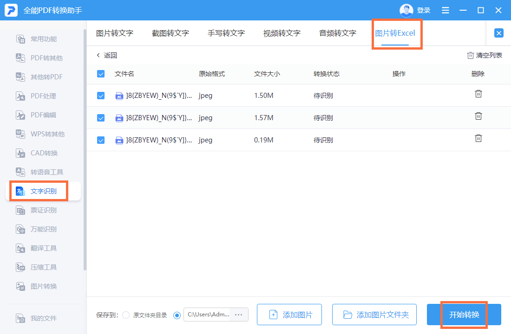Open WPS转其他 category
Screen dimensions: 511x334
tap(40, 134)
